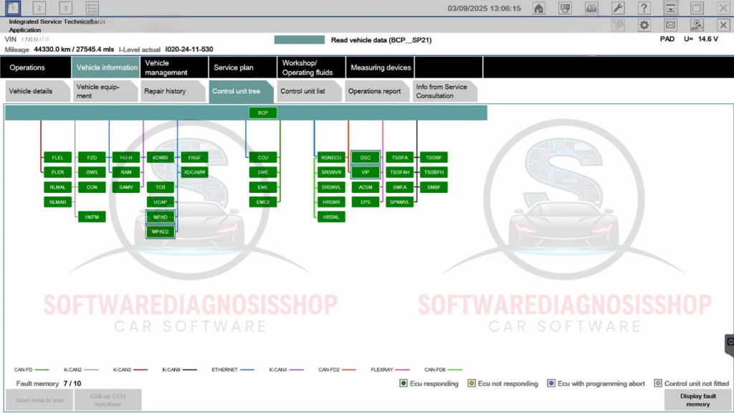Select session 2 icon at top left
734x413 pixels.
click(x=39, y=9)
